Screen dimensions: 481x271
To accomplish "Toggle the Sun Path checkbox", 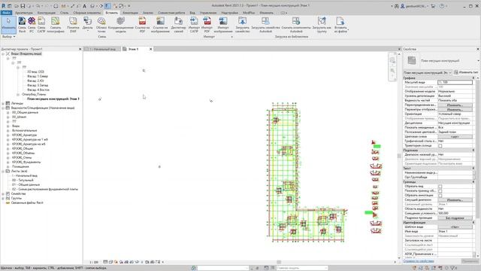I will [x=440, y=145].
